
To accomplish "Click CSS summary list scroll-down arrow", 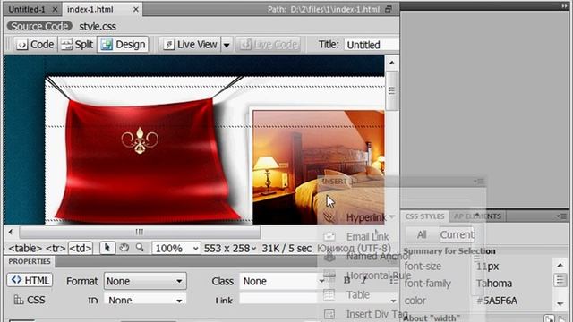I will coord(560,303).
